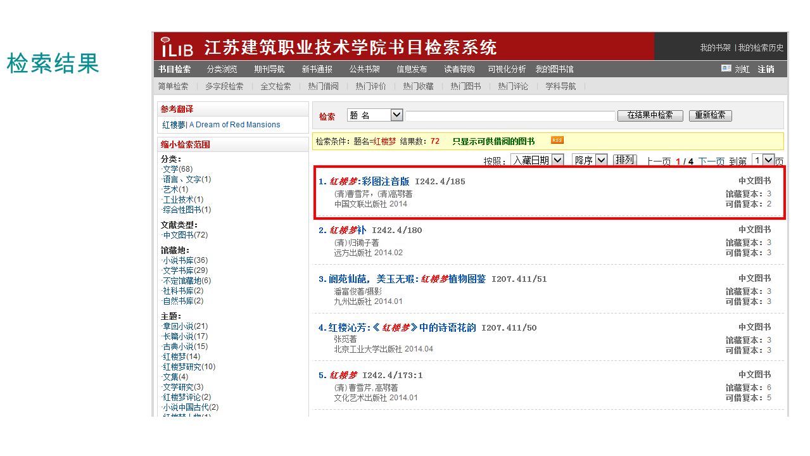810x456 pixels.
Task: Go to 期刊导航 in the nav bar
Action: click(270, 69)
